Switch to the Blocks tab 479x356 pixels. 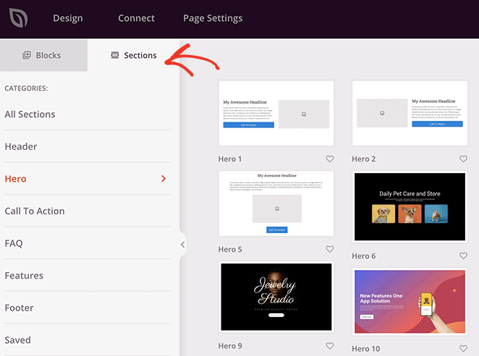coord(43,55)
